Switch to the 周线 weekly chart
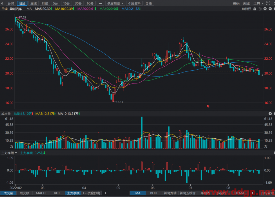The width and height of the screenshot is (275, 197). pyautogui.click(x=34, y=3)
